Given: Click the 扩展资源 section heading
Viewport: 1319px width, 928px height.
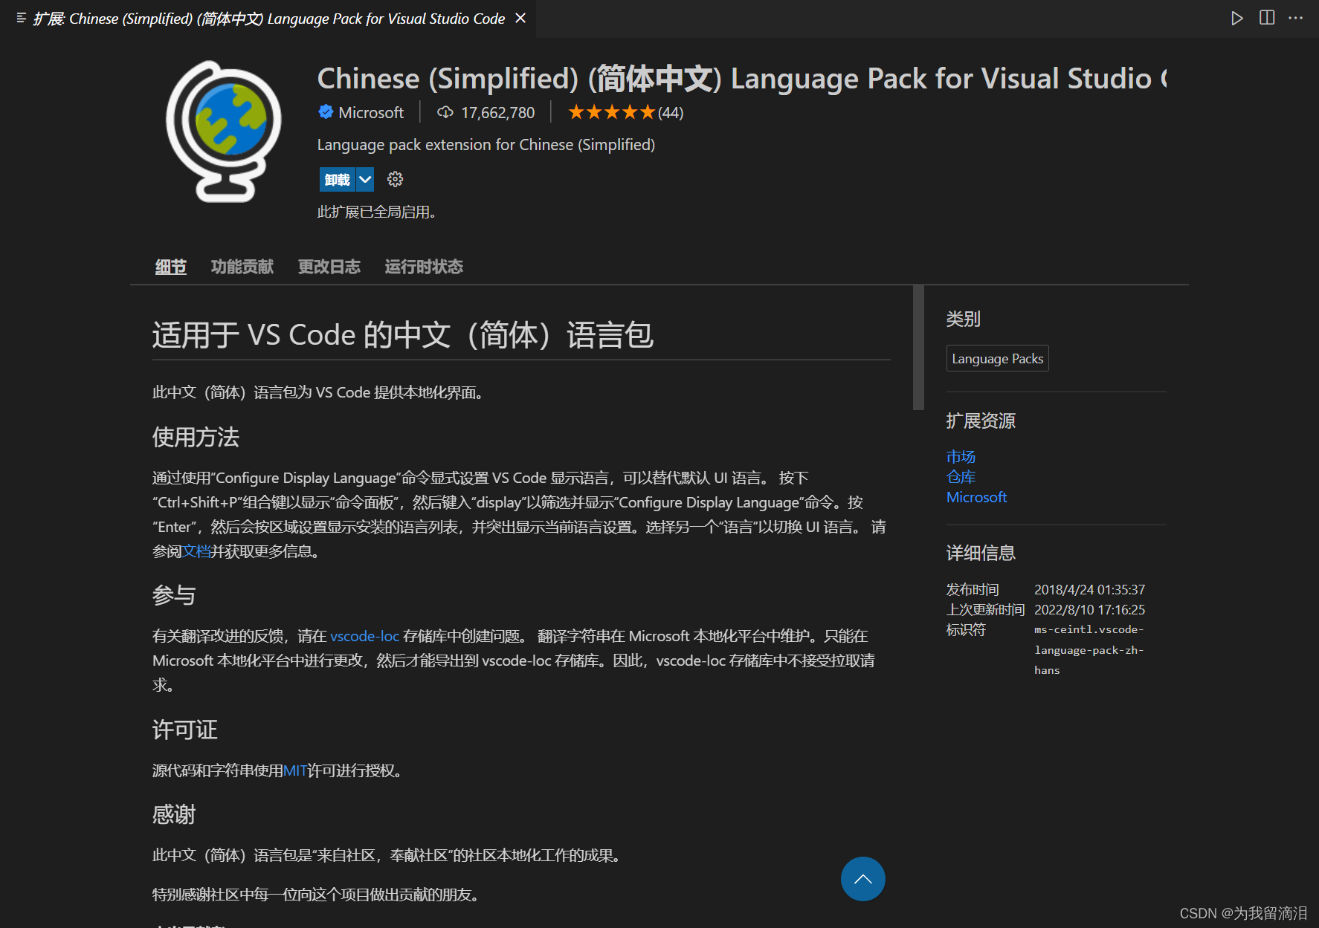Looking at the screenshot, I should [x=981, y=421].
